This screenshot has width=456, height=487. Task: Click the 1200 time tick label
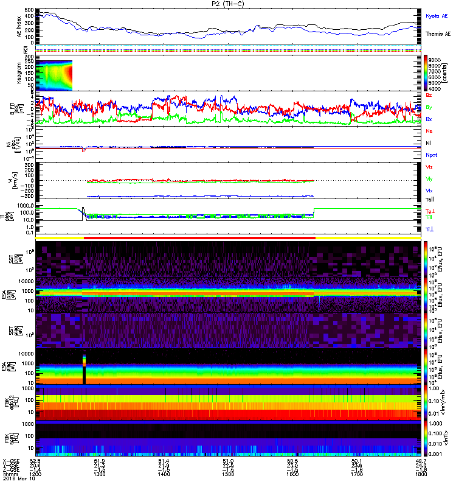(35, 474)
